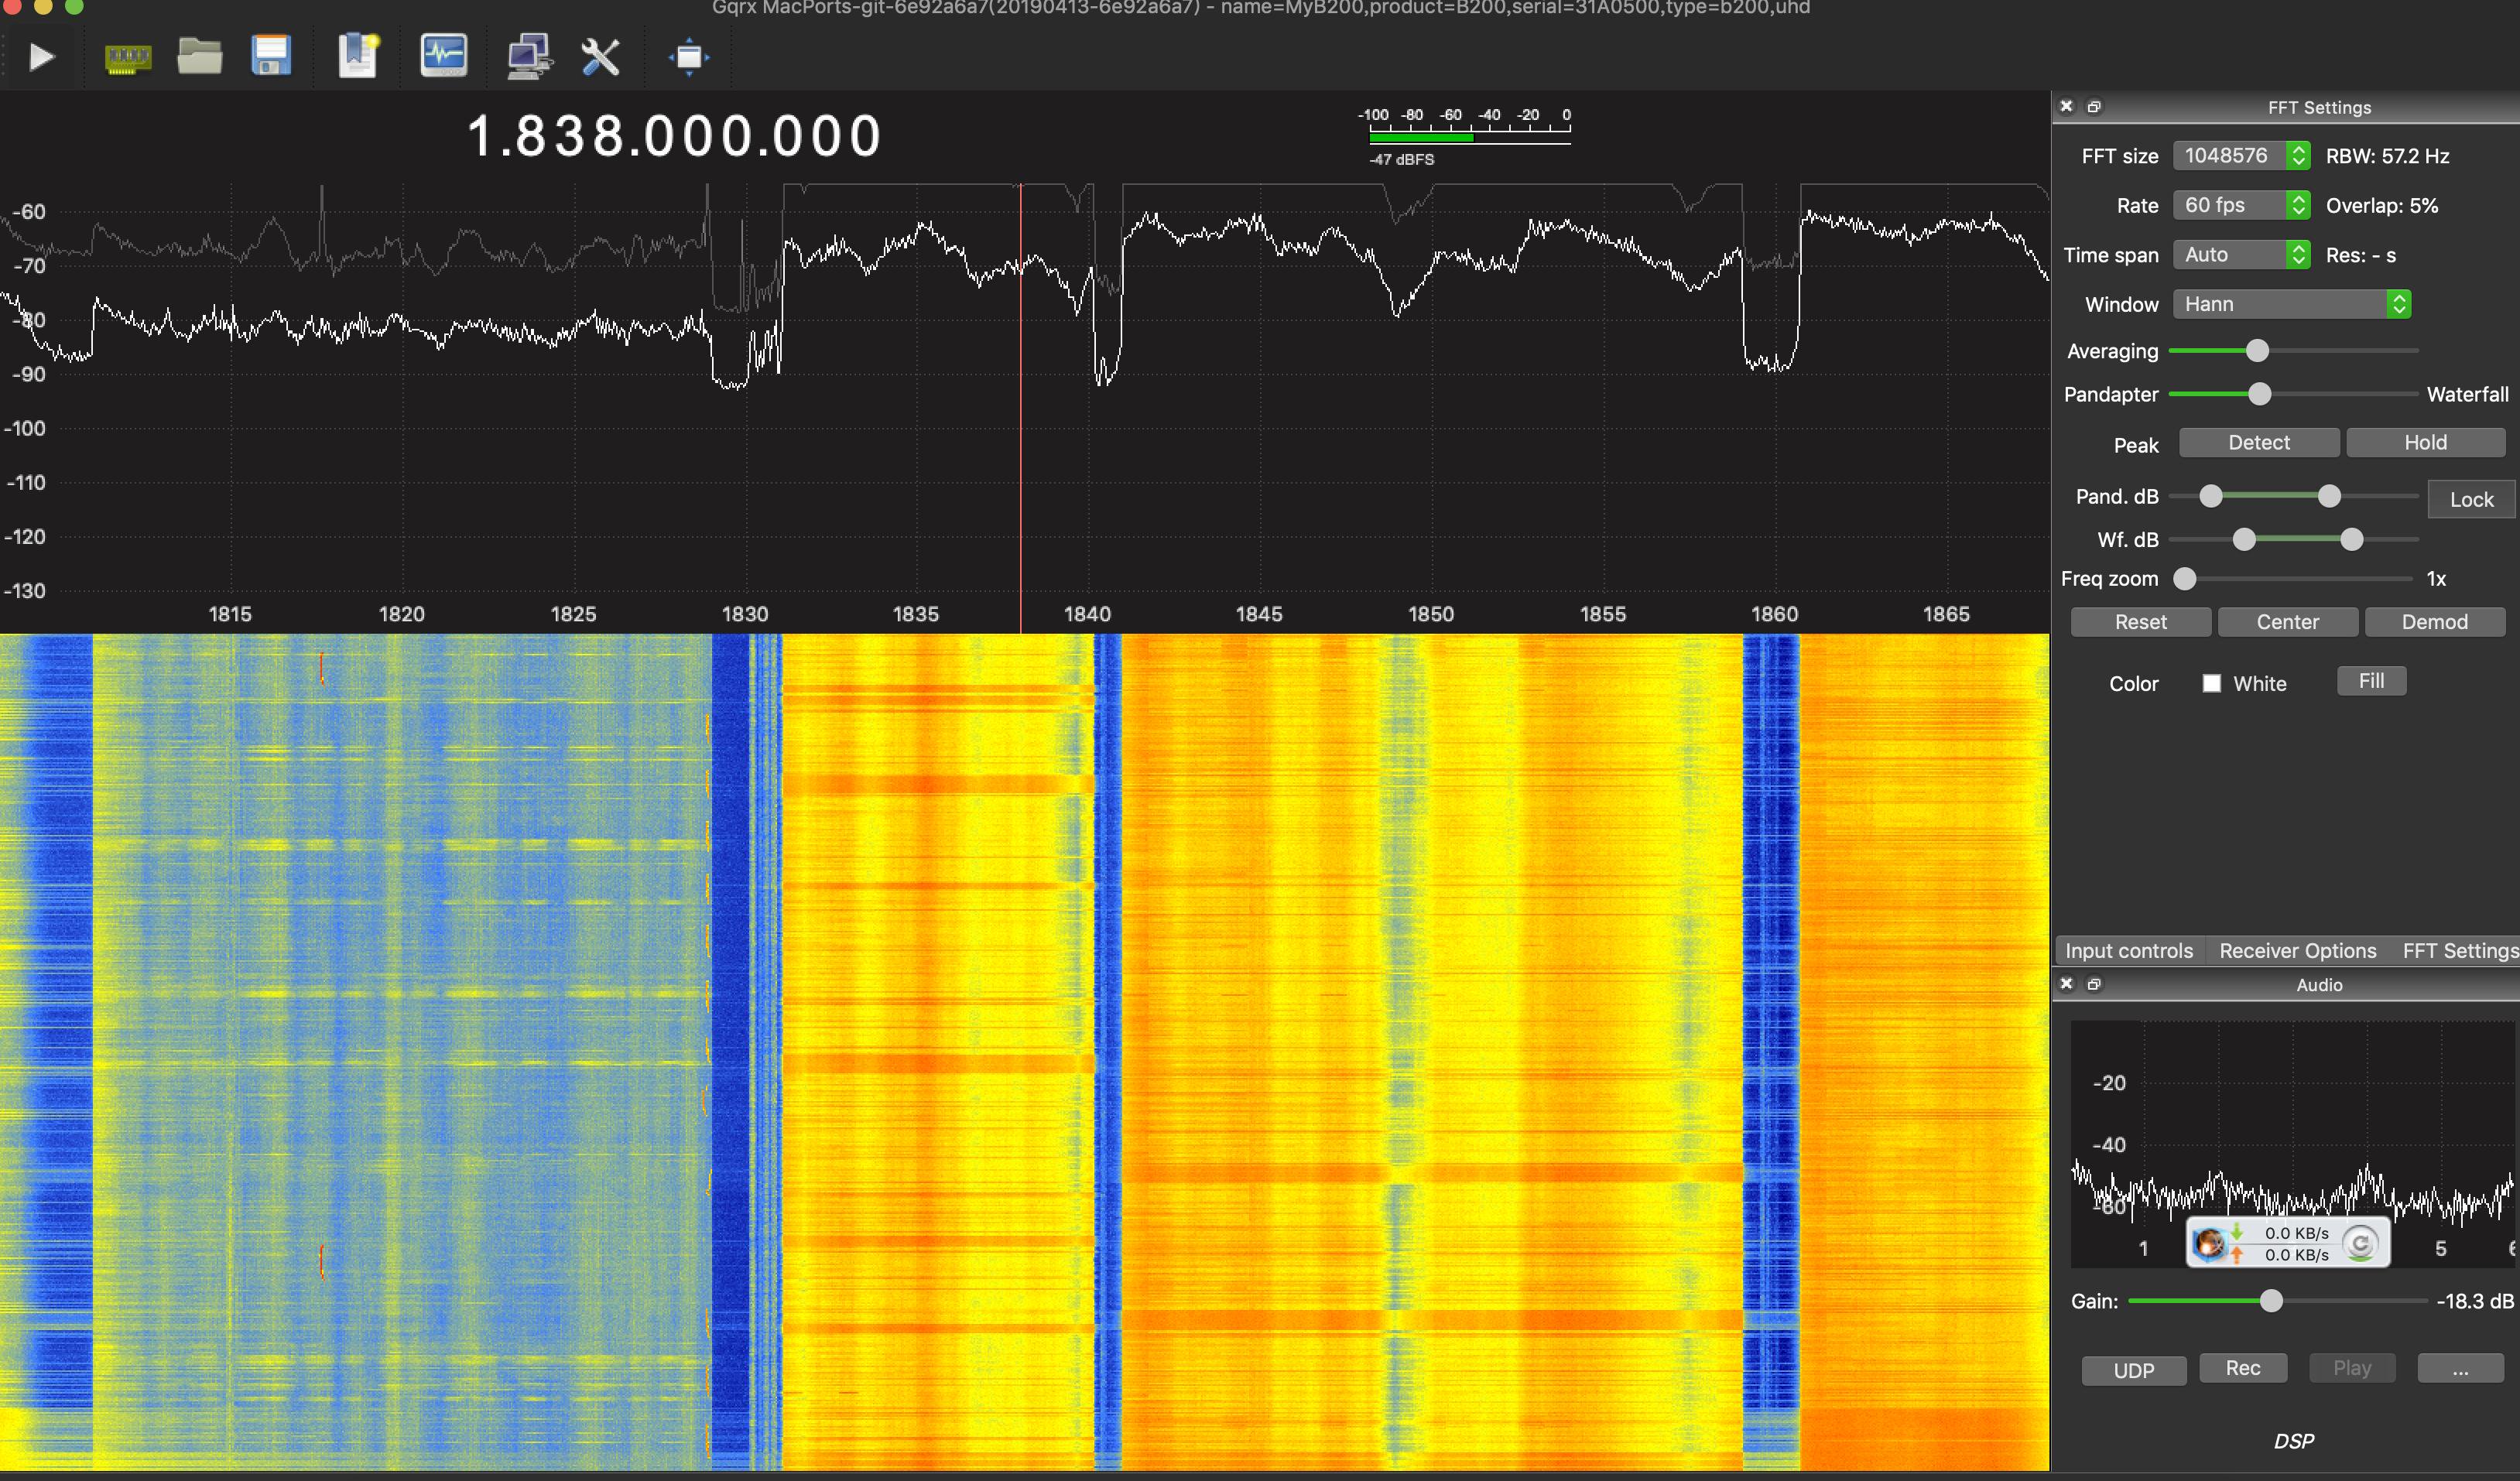Click the audio Rec button

pyautogui.click(x=2242, y=1367)
